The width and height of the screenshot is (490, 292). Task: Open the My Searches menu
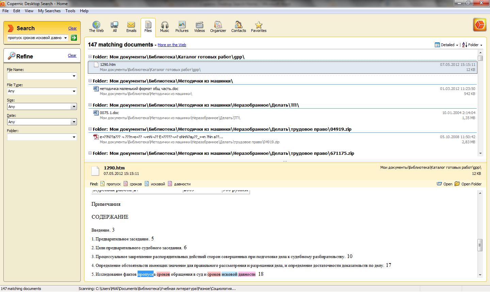coord(49,11)
